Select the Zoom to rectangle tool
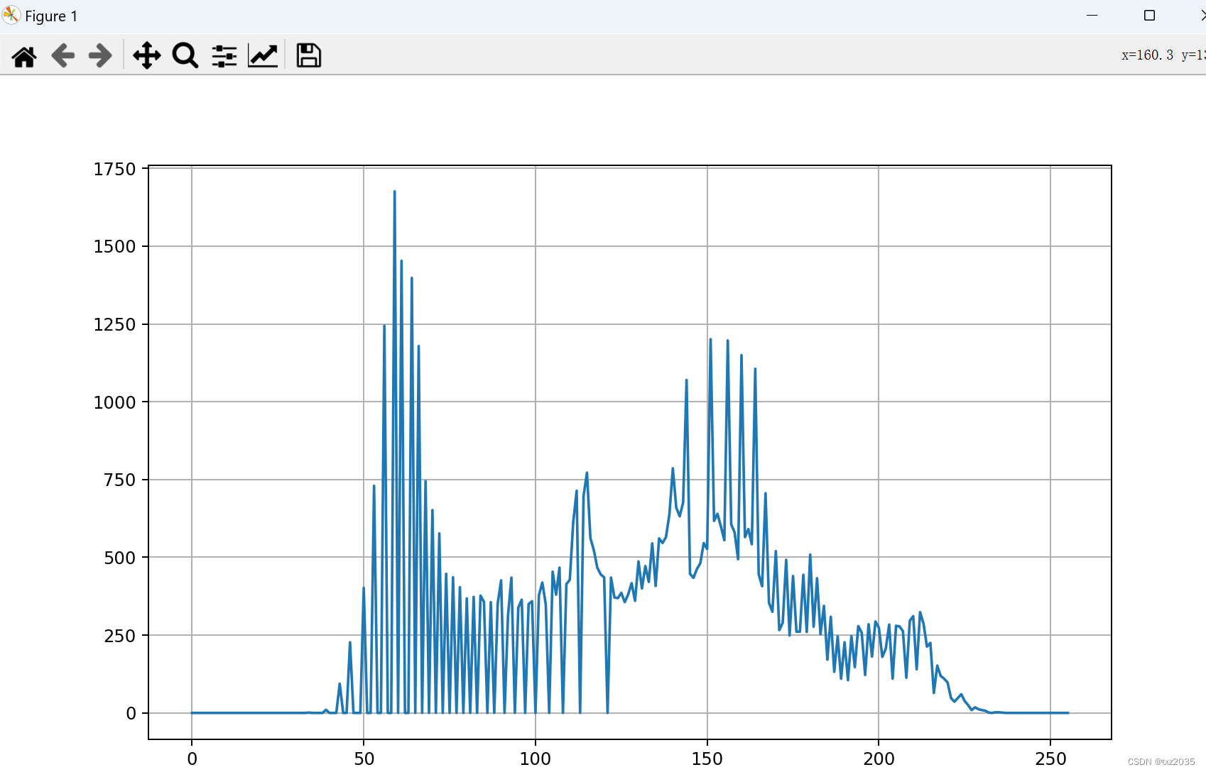Image resolution: width=1206 pixels, height=772 pixels. 185,55
